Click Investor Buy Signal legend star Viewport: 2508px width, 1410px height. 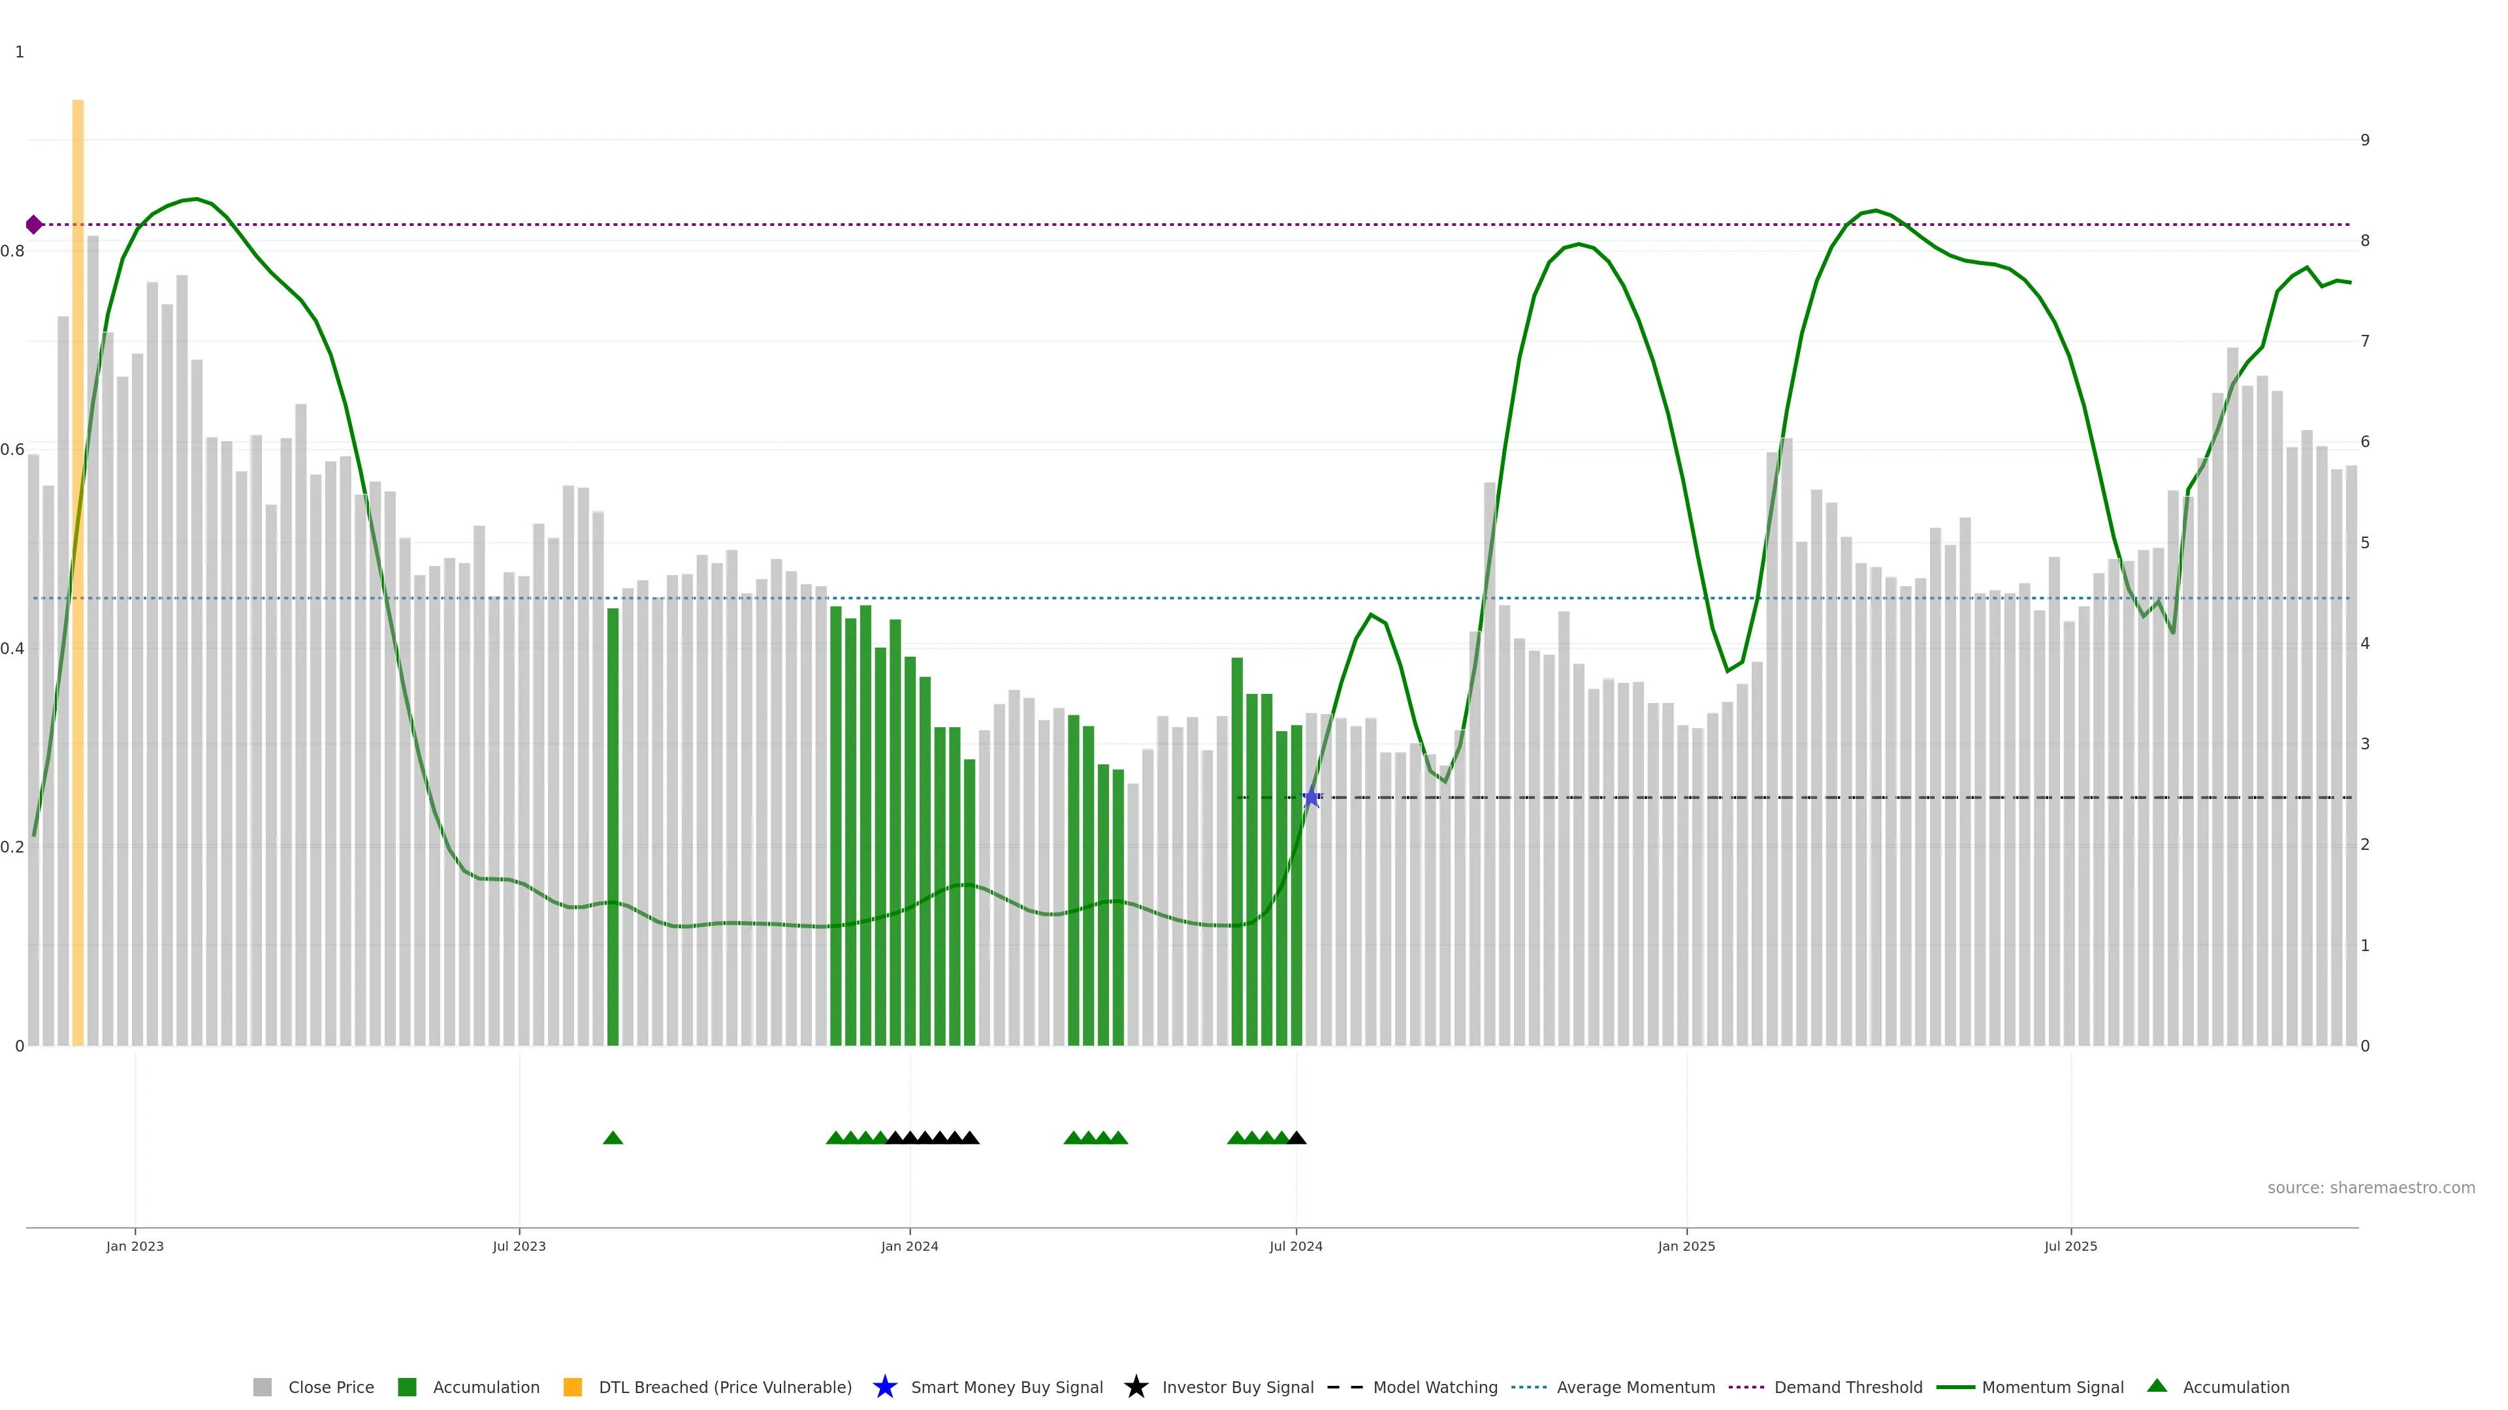[x=1136, y=1388]
